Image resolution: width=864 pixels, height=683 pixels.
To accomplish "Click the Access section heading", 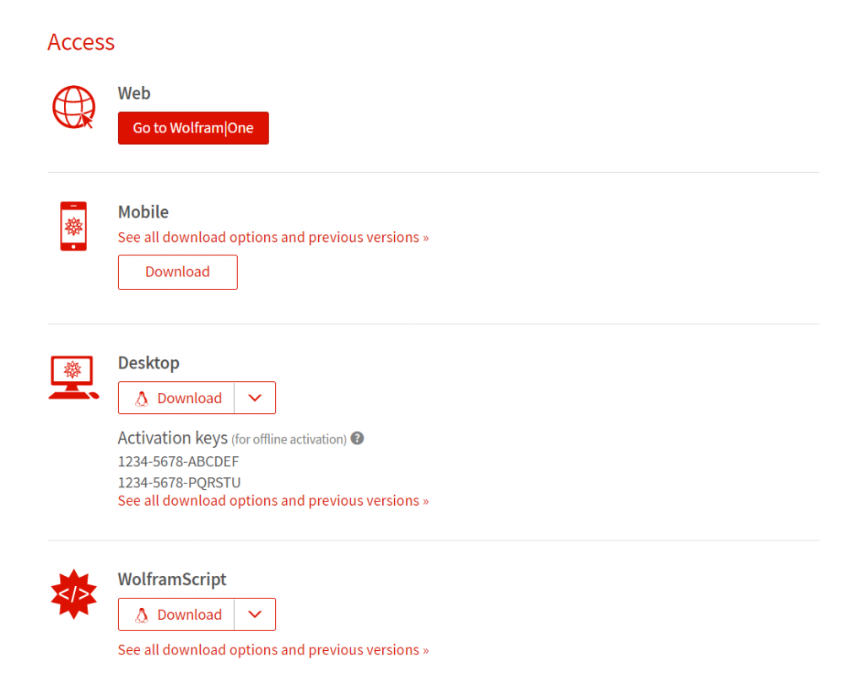I will (x=80, y=42).
